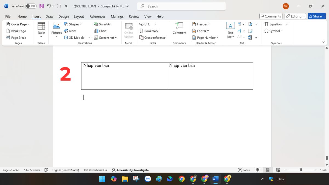The width and height of the screenshot is (329, 185).
Task: Redo with the repeat arrow icon
Action: point(59,6)
